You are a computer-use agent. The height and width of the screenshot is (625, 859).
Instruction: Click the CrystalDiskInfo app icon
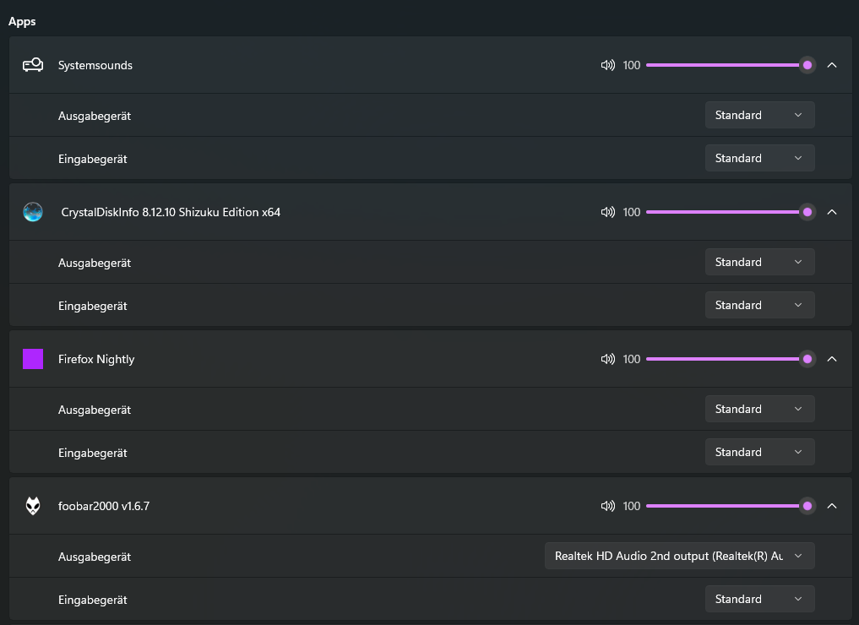tap(33, 212)
